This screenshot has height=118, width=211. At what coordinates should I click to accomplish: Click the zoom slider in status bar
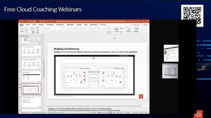pyautogui.click(x=131, y=113)
